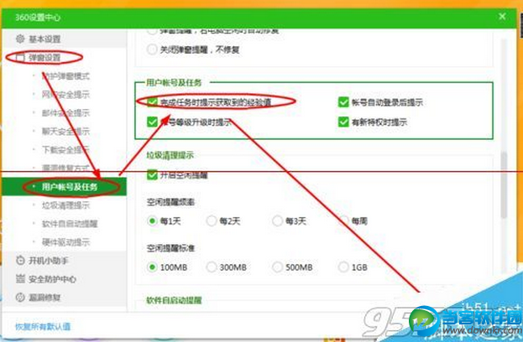Uncheck 帐号等级升级时提示

point(153,122)
